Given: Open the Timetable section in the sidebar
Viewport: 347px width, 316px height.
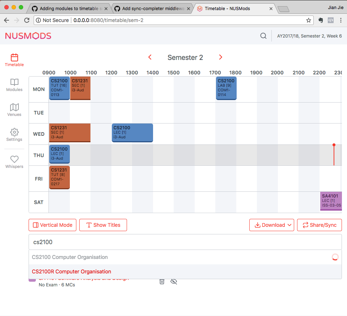Looking at the screenshot, I should (14, 60).
